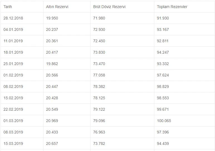This screenshot has height=151, width=215.
Task: Click total reserves value 100.065
Action: [x=164, y=121]
